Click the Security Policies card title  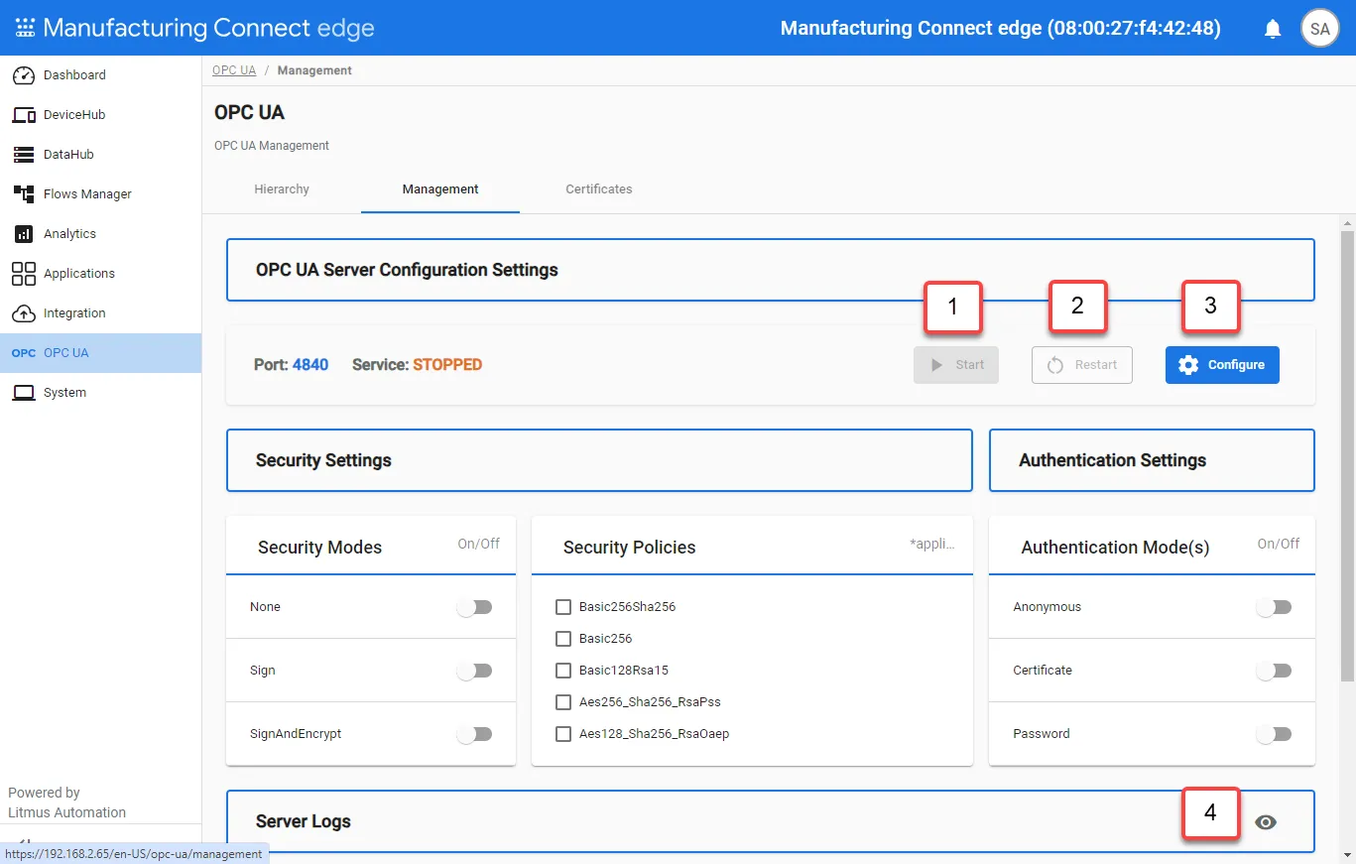click(630, 548)
